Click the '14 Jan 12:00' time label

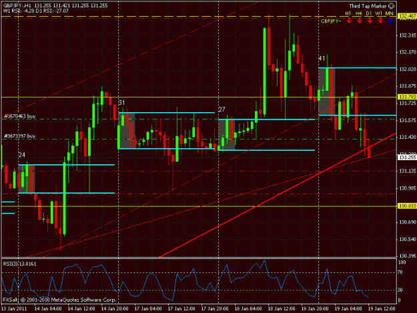click(81, 309)
